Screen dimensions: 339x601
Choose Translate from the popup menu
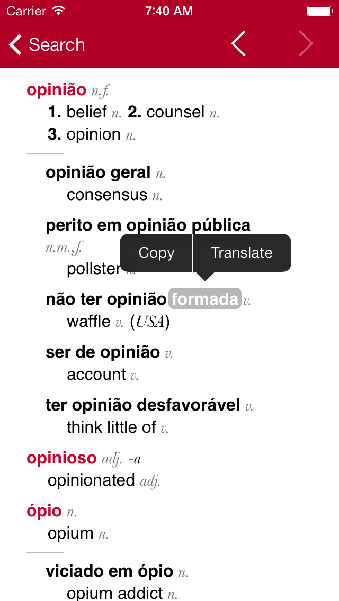tap(242, 253)
